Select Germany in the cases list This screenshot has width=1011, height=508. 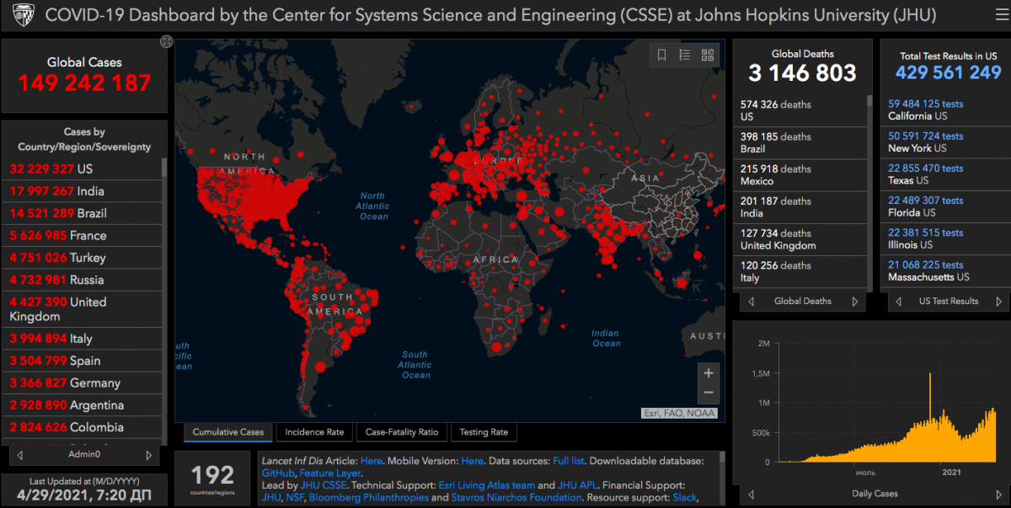point(83,383)
